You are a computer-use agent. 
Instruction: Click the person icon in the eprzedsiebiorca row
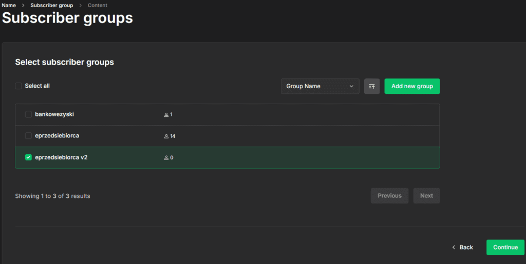click(x=166, y=136)
